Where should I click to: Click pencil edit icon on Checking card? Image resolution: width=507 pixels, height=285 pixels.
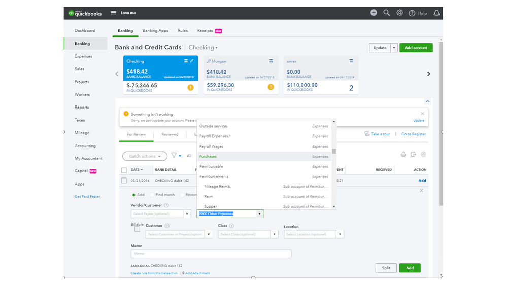(x=192, y=61)
